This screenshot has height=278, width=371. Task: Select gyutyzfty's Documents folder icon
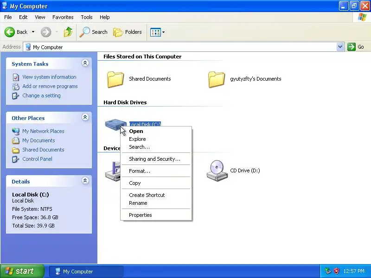coord(216,79)
